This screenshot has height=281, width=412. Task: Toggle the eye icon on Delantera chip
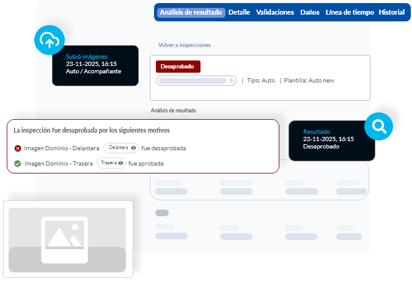[x=133, y=148]
